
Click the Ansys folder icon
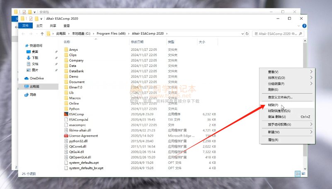(x=66, y=50)
